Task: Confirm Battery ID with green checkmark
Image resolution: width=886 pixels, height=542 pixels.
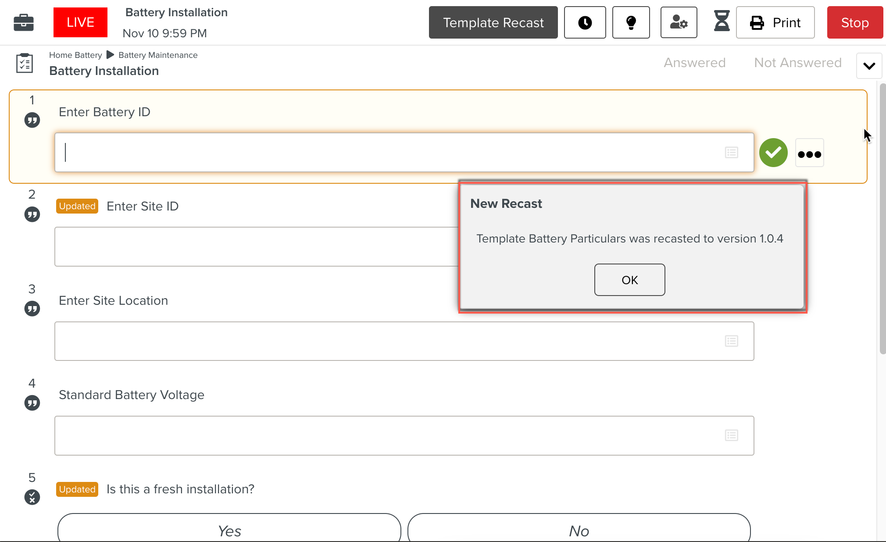Action: pos(773,153)
